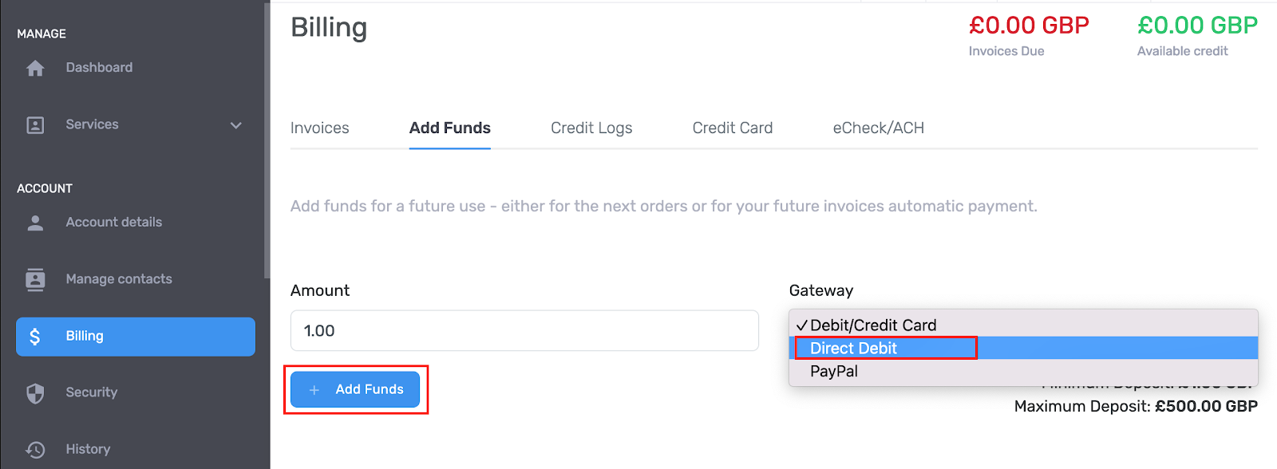Click the Amount input field
1277x469 pixels.
pos(524,331)
